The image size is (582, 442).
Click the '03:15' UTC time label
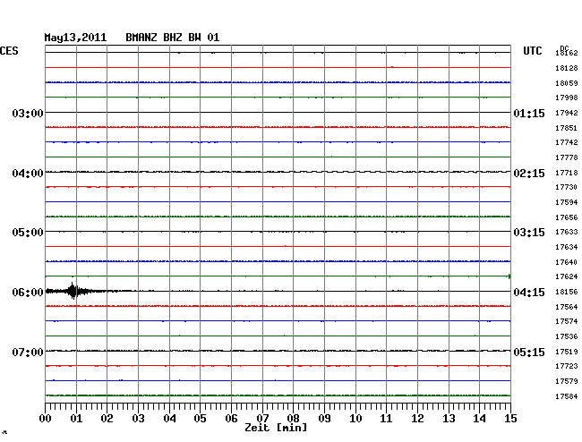click(529, 233)
